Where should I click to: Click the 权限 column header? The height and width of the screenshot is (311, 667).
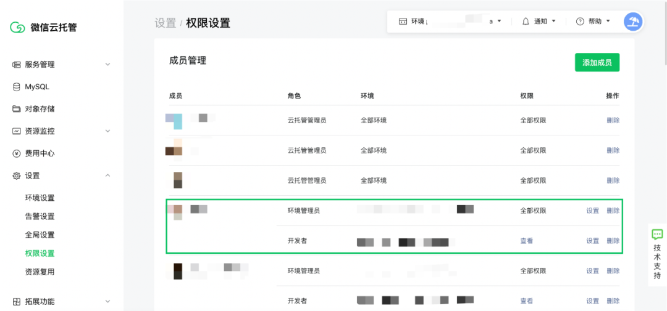tap(527, 96)
